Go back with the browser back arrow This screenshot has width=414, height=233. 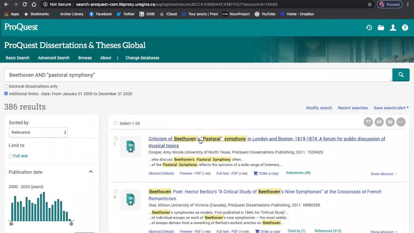pos(6,4)
